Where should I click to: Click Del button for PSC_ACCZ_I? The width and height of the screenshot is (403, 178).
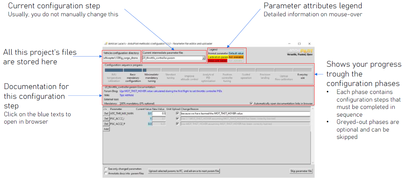(106, 119)
